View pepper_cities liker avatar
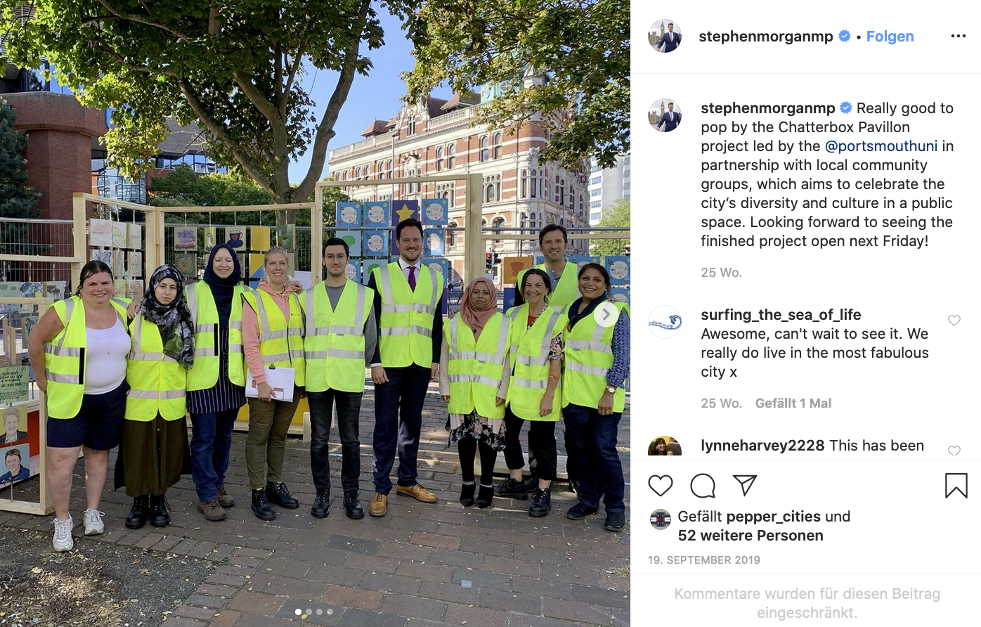 (660, 519)
